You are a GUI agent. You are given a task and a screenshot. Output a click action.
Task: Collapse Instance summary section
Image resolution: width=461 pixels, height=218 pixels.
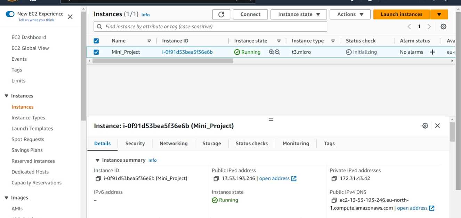[98, 160]
